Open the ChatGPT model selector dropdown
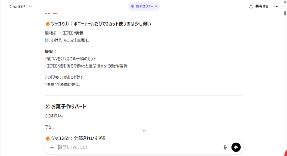Screen dimensions: 287x156 click(x=20, y=7)
